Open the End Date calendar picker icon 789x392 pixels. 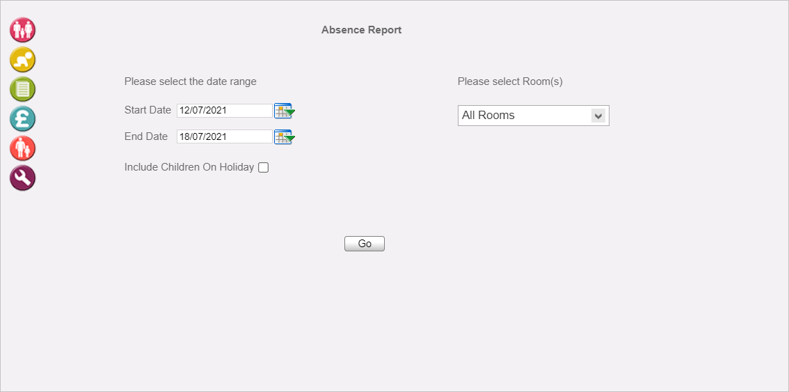tap(285, 136)
